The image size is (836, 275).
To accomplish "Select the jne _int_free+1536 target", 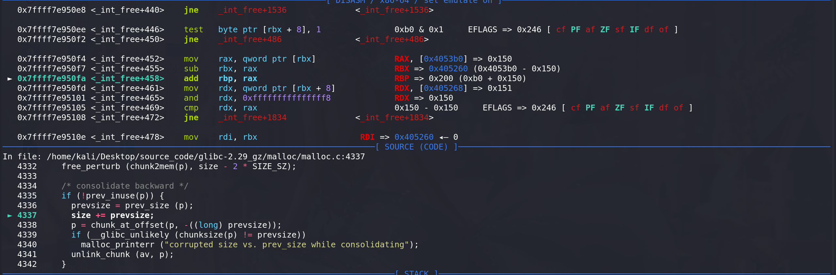I will 252,10.
